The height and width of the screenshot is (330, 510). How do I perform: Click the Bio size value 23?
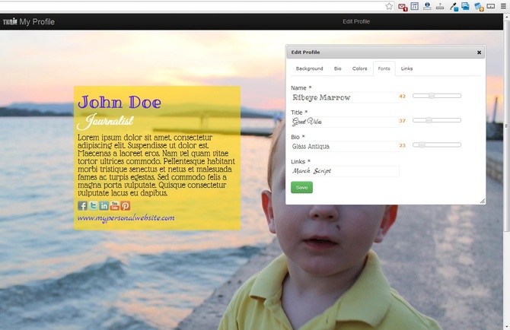(x=403, y=145)
